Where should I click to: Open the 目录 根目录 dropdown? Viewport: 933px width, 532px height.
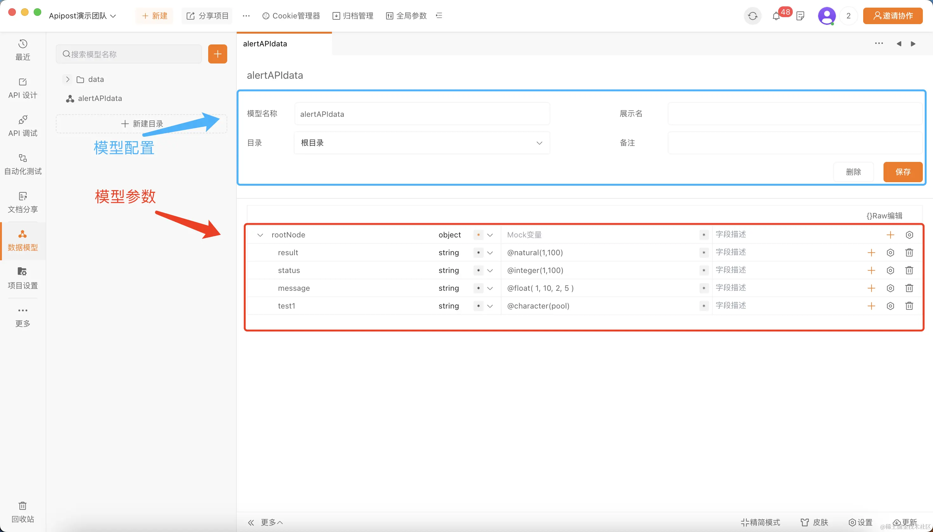point(422,143)
